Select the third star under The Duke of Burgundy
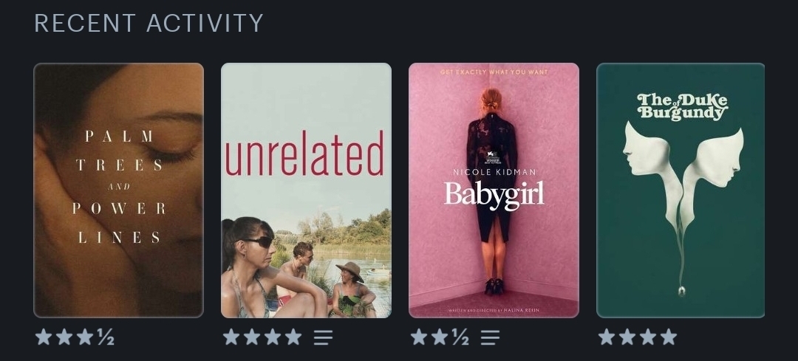Image resolution: width=798 pixels, height=361 pixels. point(648,337)
